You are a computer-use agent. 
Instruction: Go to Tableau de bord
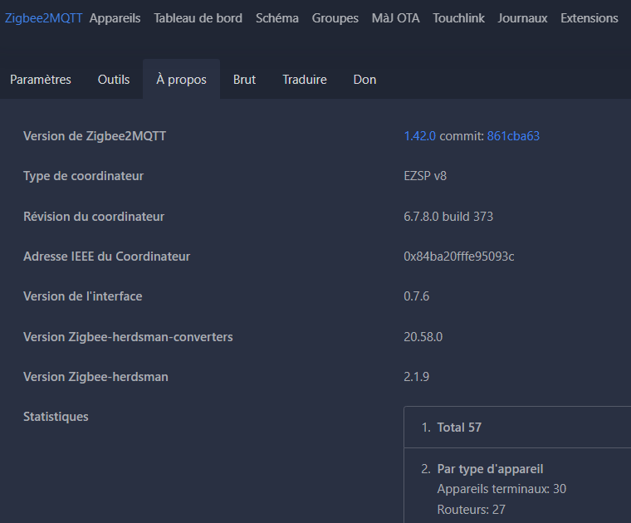click(198, 18)
